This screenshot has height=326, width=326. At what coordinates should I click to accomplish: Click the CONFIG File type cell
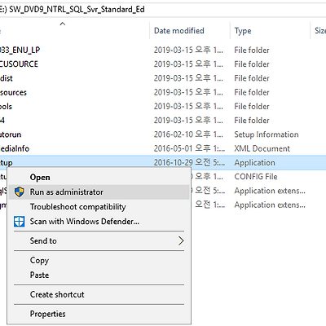[256, 177]
